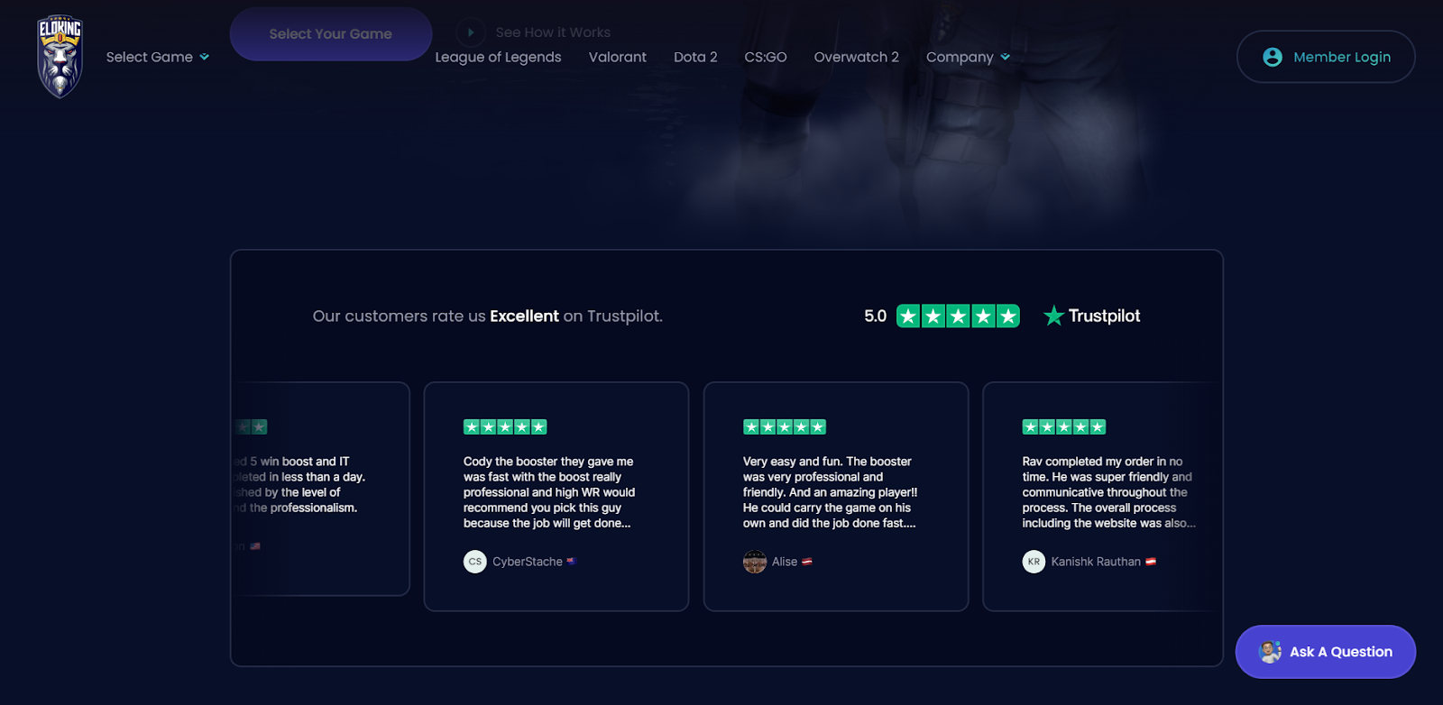
Task: Click the 5.0 rating score
Action: click(x=875, y=316)
